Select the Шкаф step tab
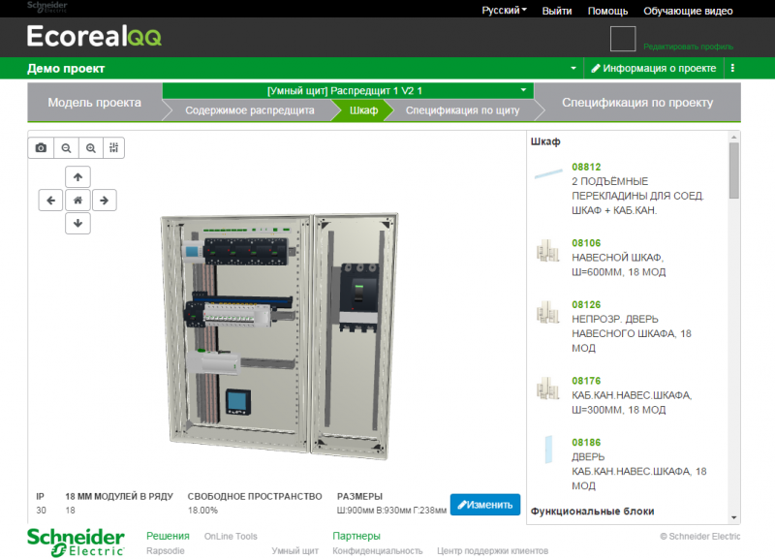This screenshot has height=559, width=775. [x=364, y=110]
